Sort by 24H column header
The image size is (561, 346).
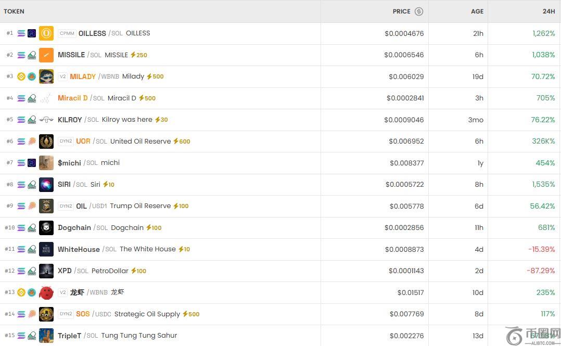click(549, 11)
